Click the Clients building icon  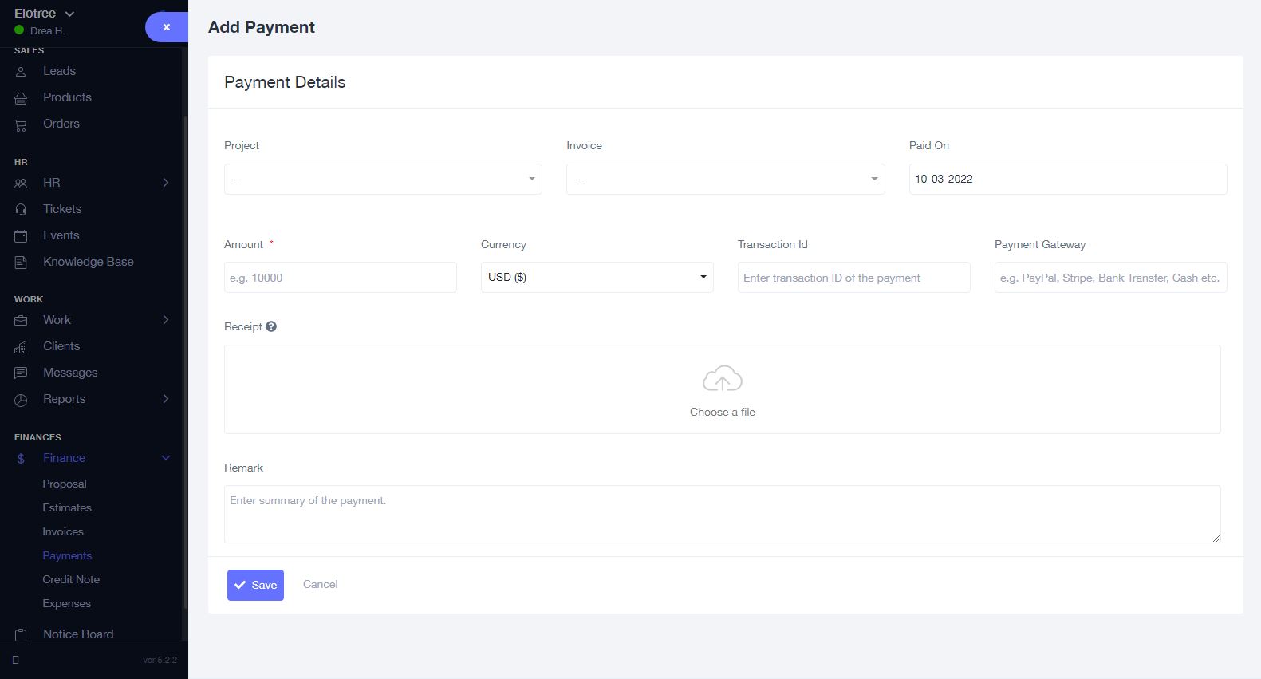click(x=21, y=347)
